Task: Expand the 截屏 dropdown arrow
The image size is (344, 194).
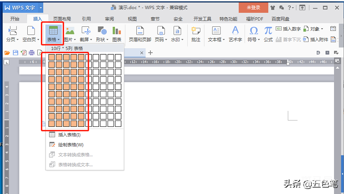Action: (91, 40)
